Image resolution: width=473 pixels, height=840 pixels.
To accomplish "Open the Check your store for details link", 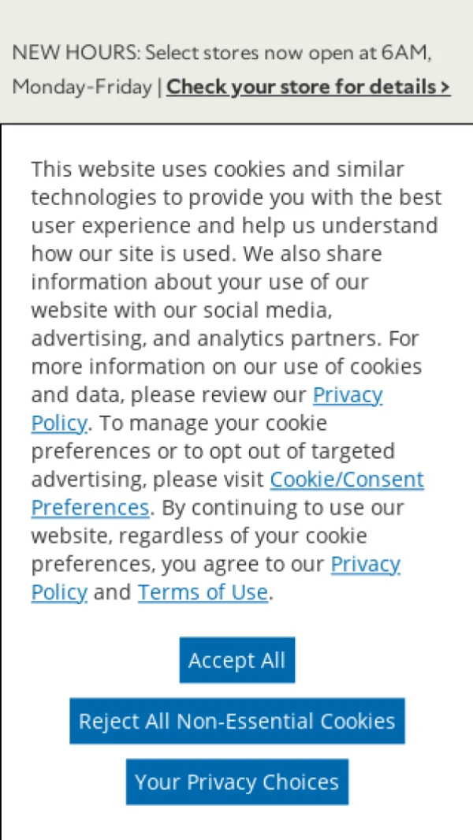I will pos(303,86).
